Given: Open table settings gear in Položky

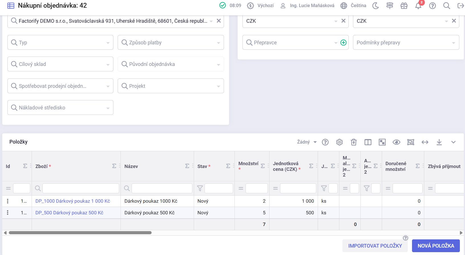Looking at the screenshot, I should [x=339, y=142].
